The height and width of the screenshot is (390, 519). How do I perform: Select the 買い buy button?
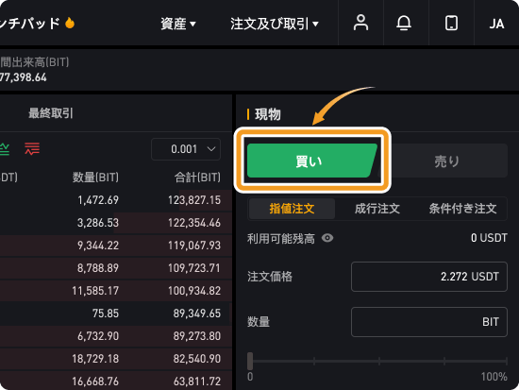click(x=311, y=161)
